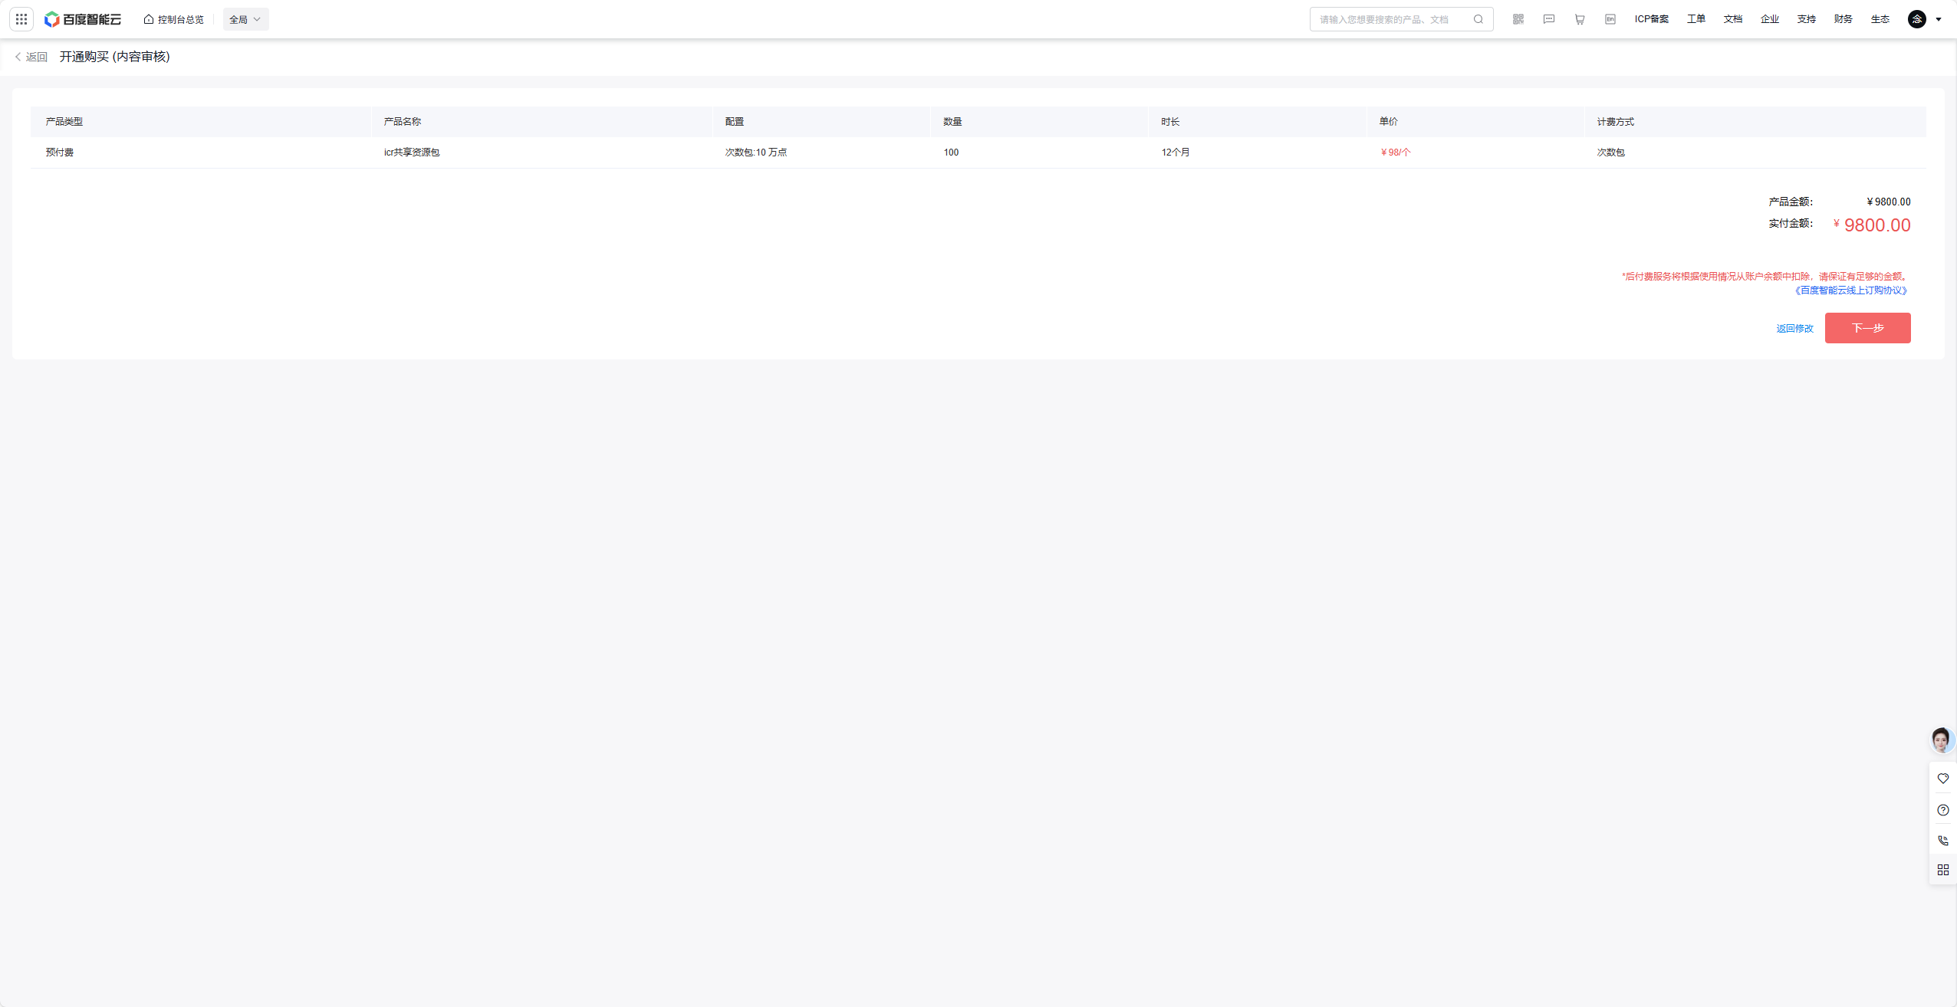Focus the product and docs search field
Image resolution: width=1957 pixels, height=1007 pixels.
tap(1388, 19)
